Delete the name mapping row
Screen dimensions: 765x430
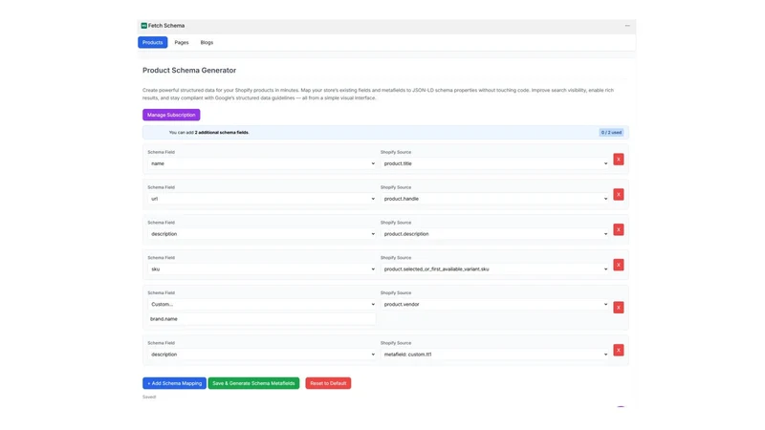[618, 160]
